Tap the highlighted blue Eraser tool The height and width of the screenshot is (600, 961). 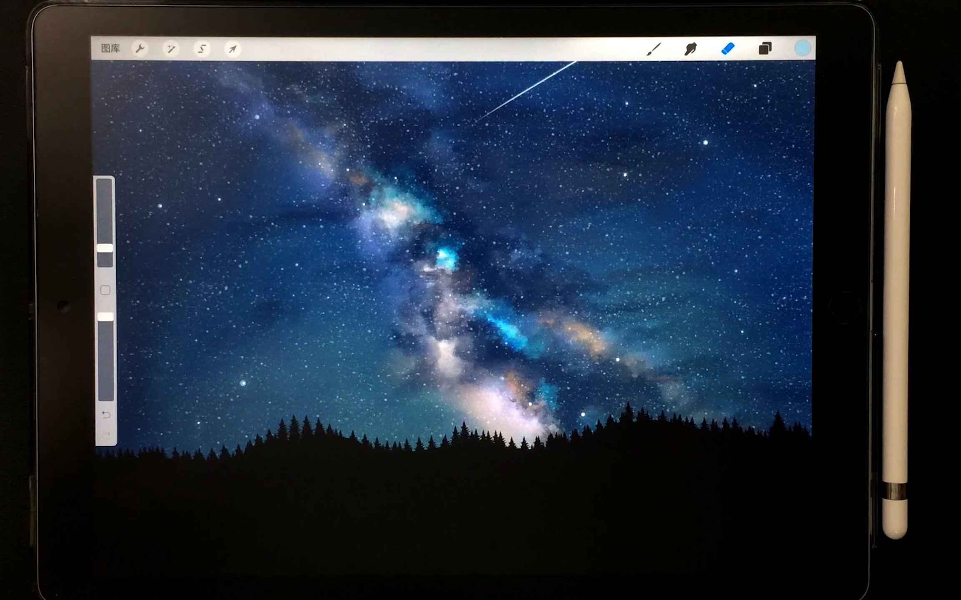[x=728, y=49]
